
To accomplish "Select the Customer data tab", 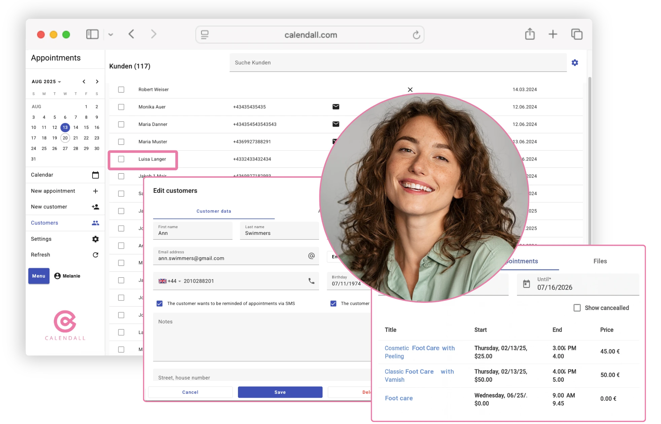I will (214, 211).
